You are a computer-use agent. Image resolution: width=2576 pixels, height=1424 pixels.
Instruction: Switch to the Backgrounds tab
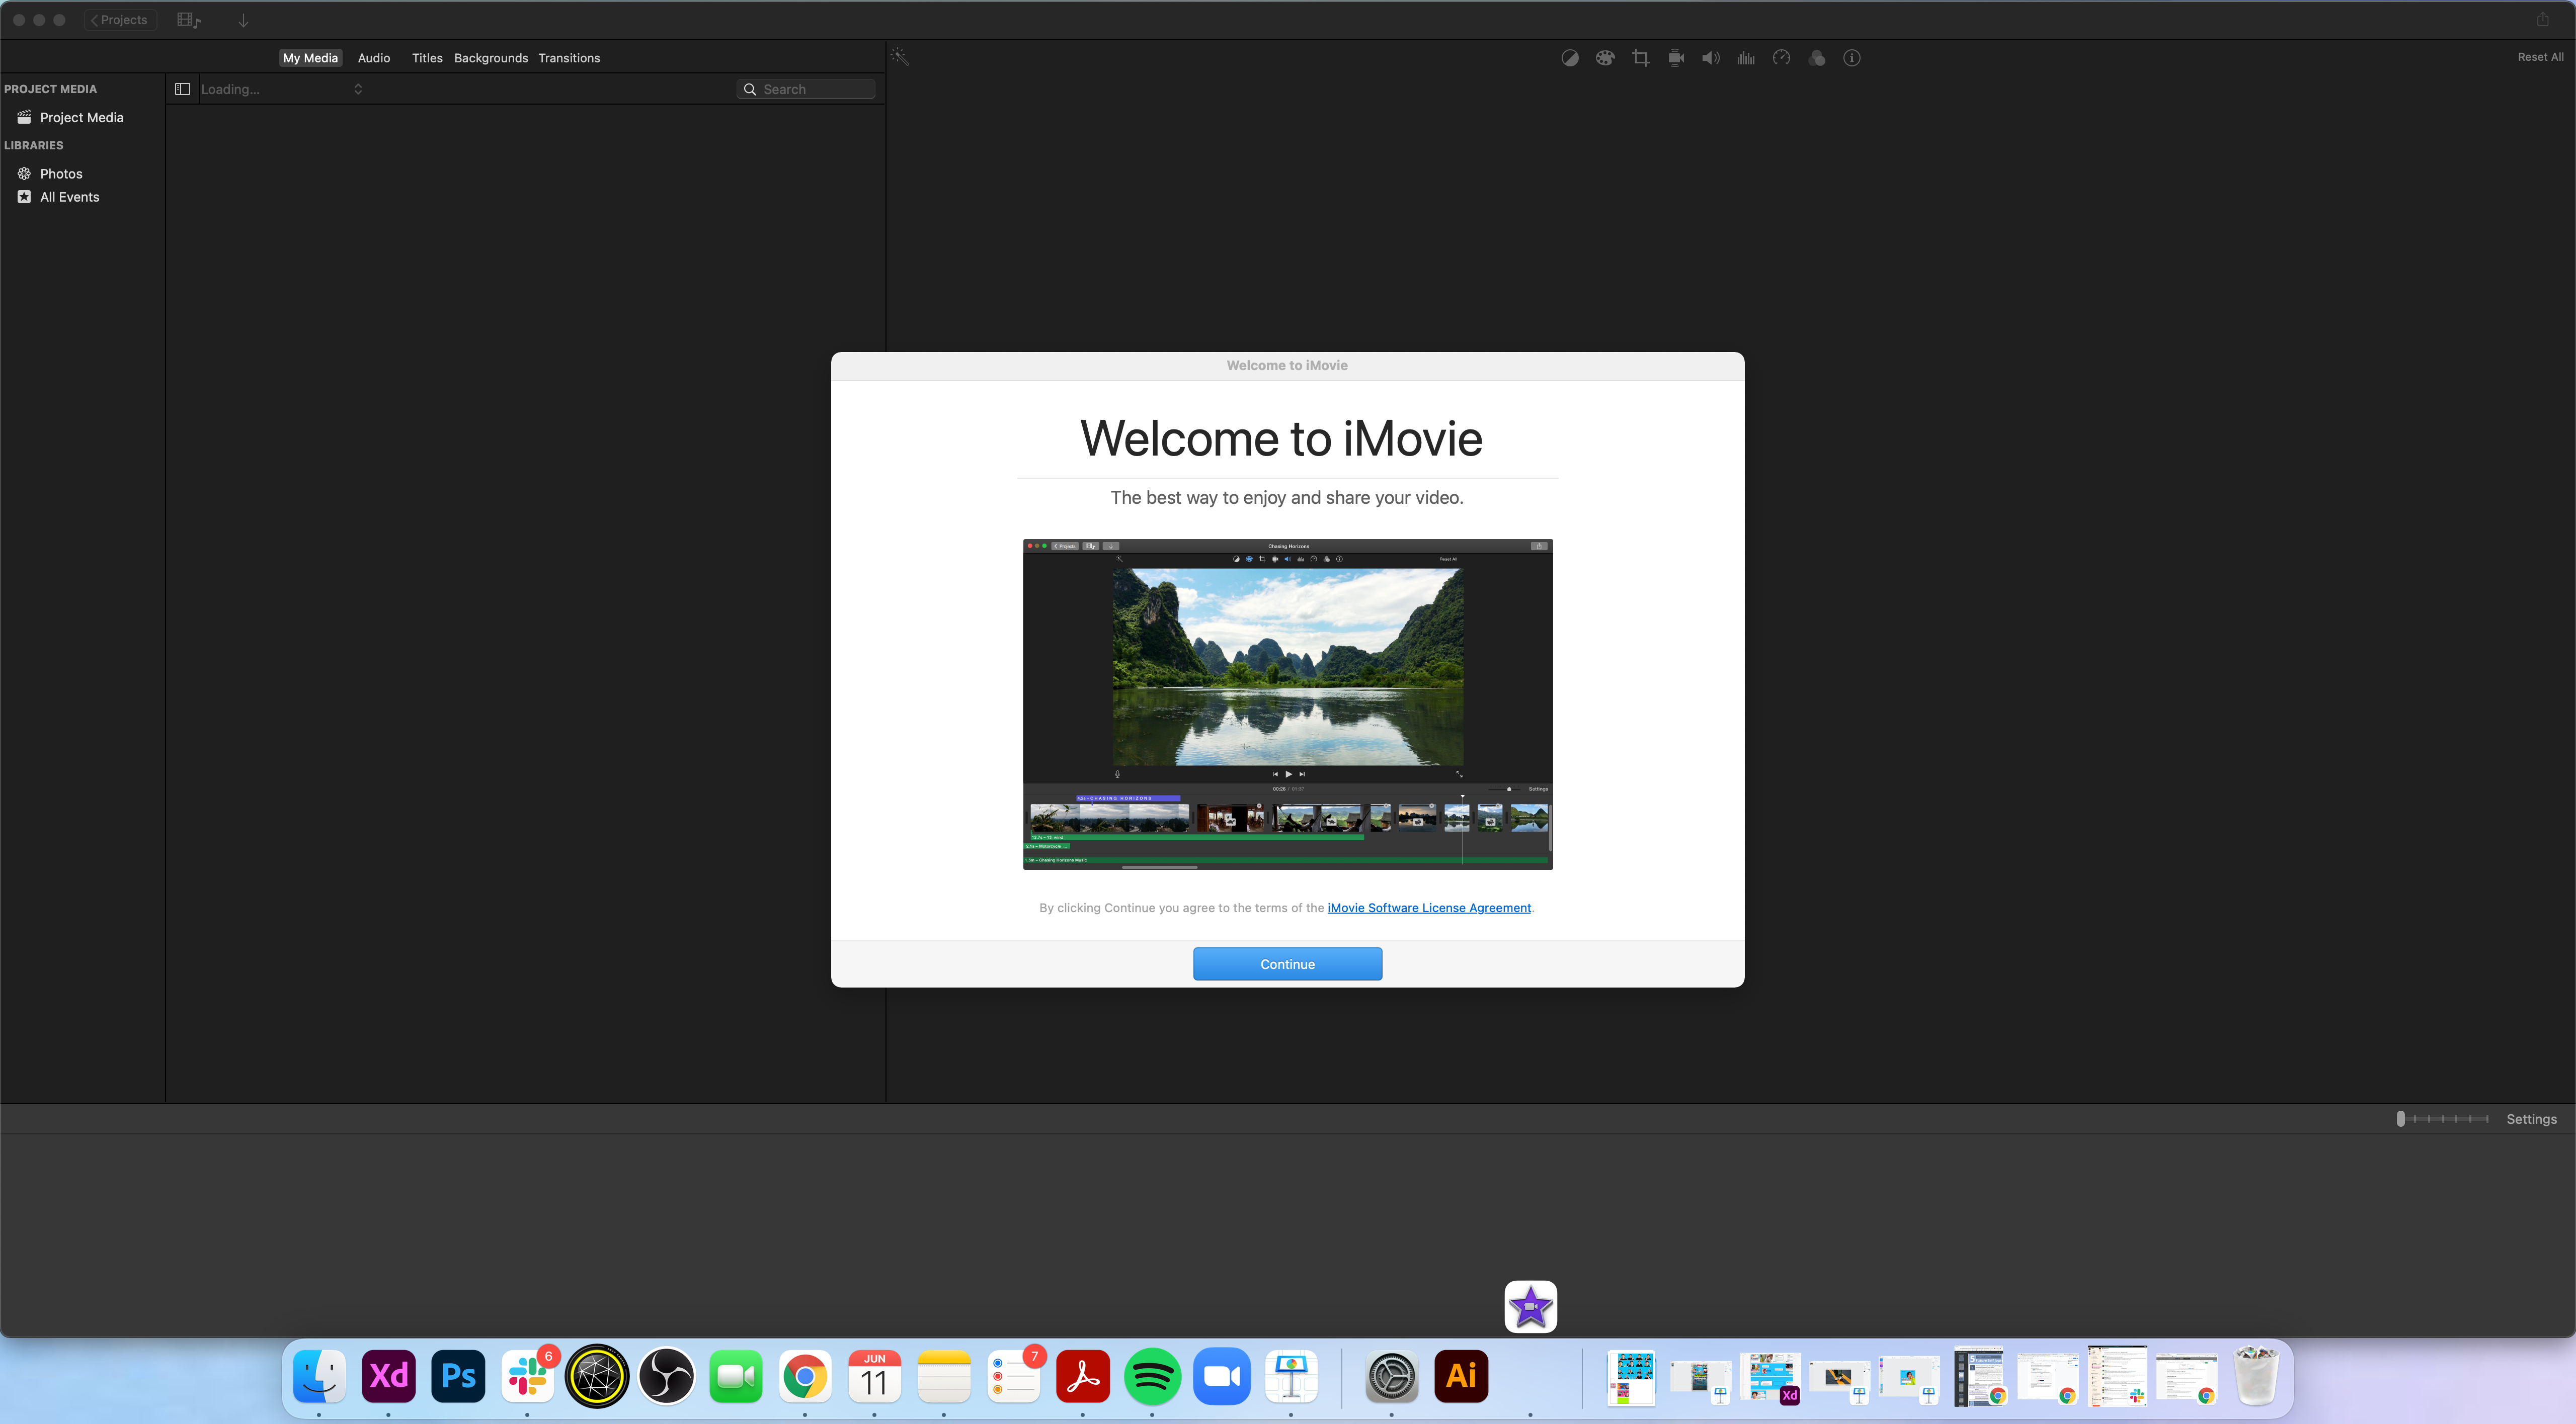pyautogui.click(x=490, y=58)
